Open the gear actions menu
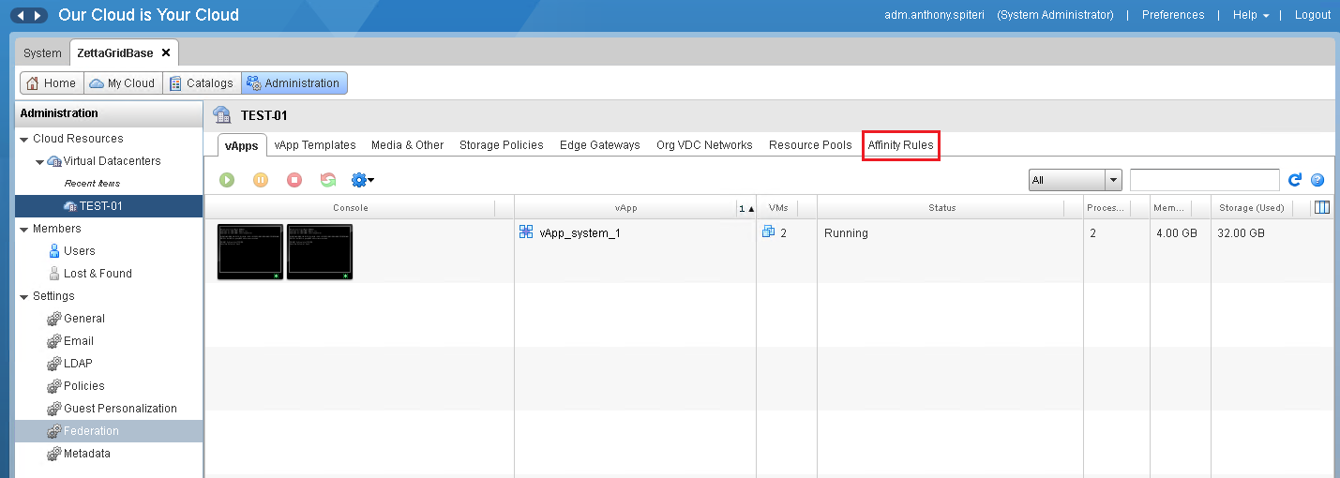Image resolution: width=1340 pixels, height=478 pixels. pyautogui.click(x=363, y=180)
